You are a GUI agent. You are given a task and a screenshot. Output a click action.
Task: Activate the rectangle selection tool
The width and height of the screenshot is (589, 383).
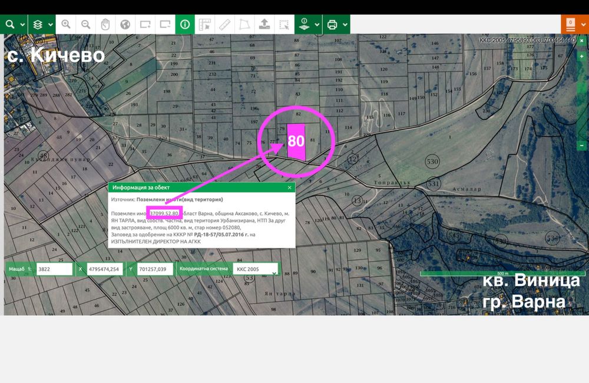pos(284,25)
